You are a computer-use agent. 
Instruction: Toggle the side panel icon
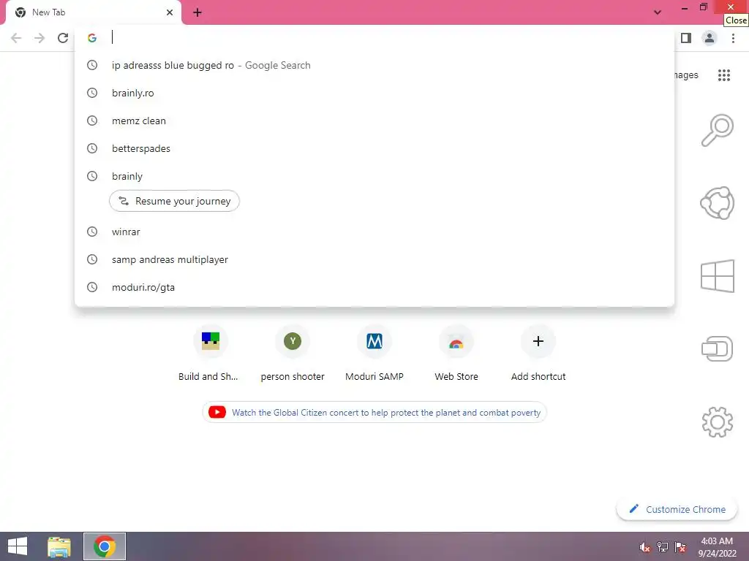(686, 38)
